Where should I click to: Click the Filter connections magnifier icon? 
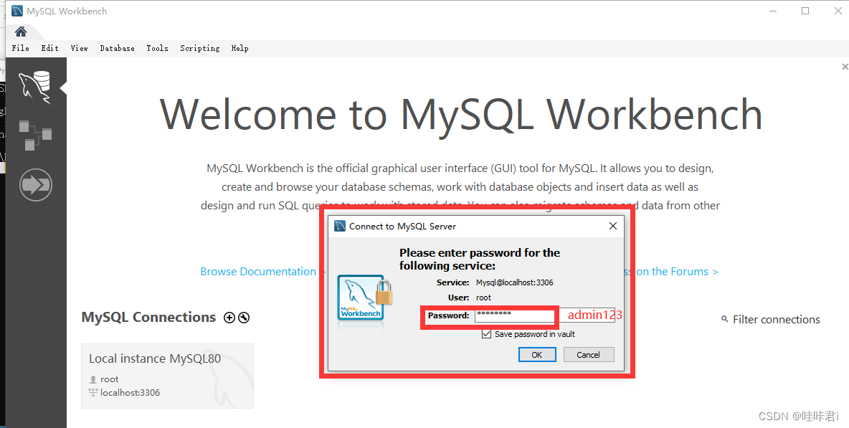click(724, 319)
